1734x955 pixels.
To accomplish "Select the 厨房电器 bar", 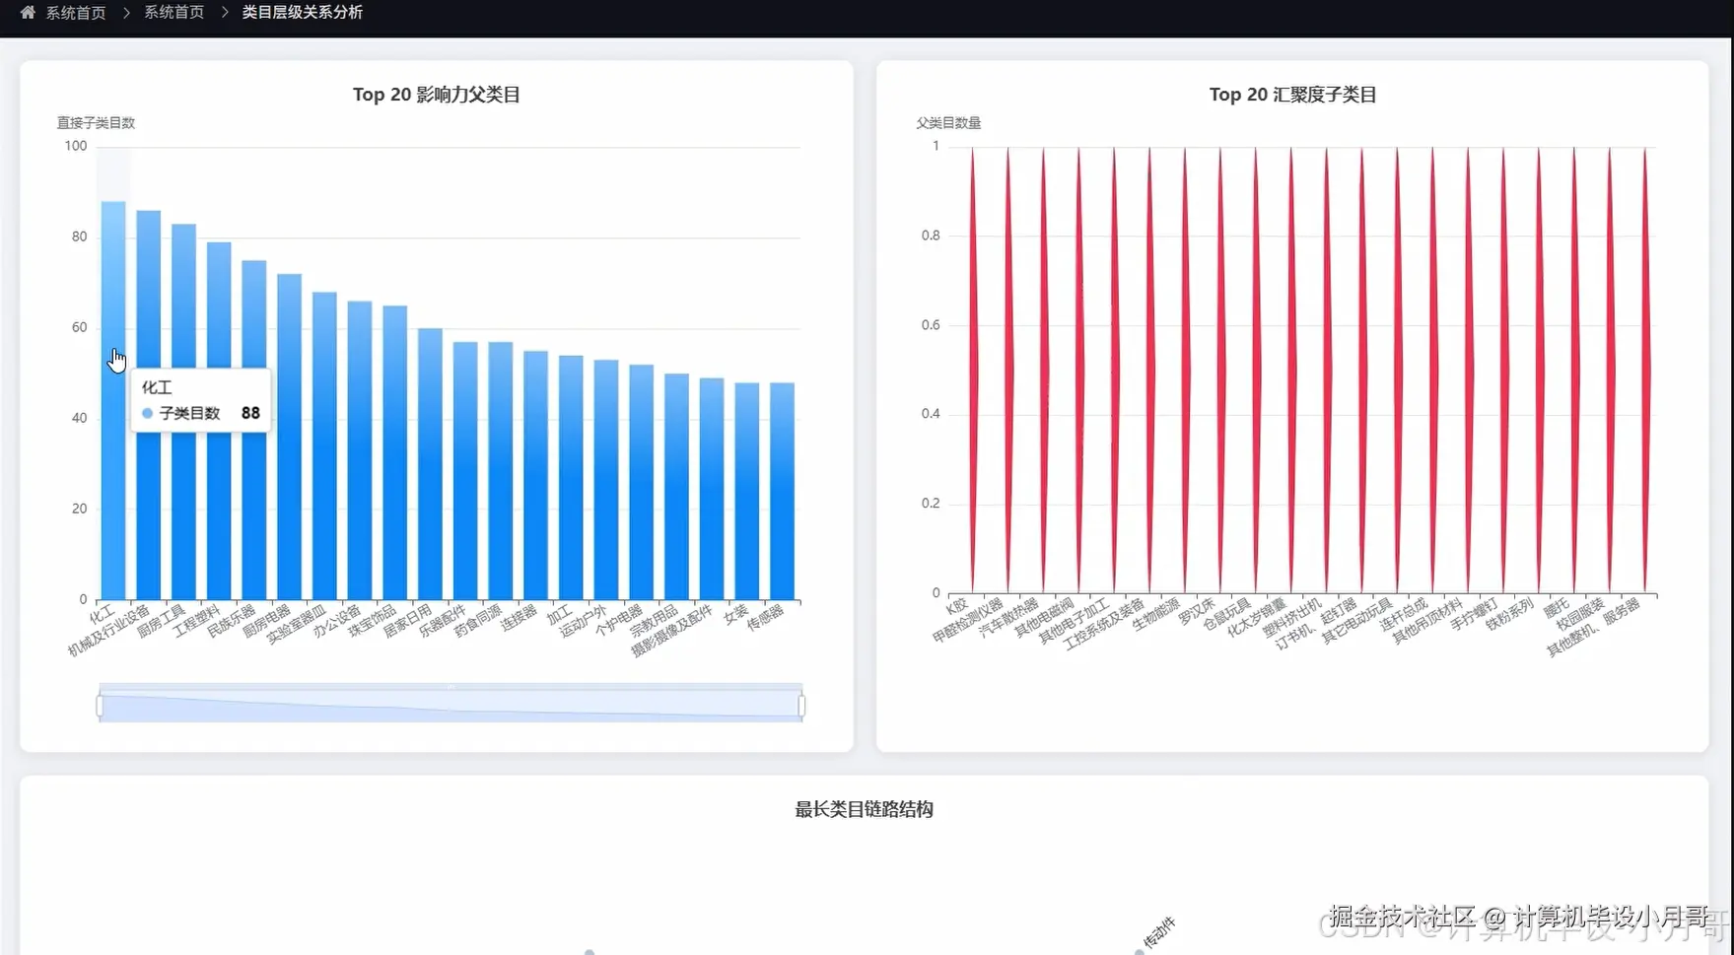I will [289, 437].
